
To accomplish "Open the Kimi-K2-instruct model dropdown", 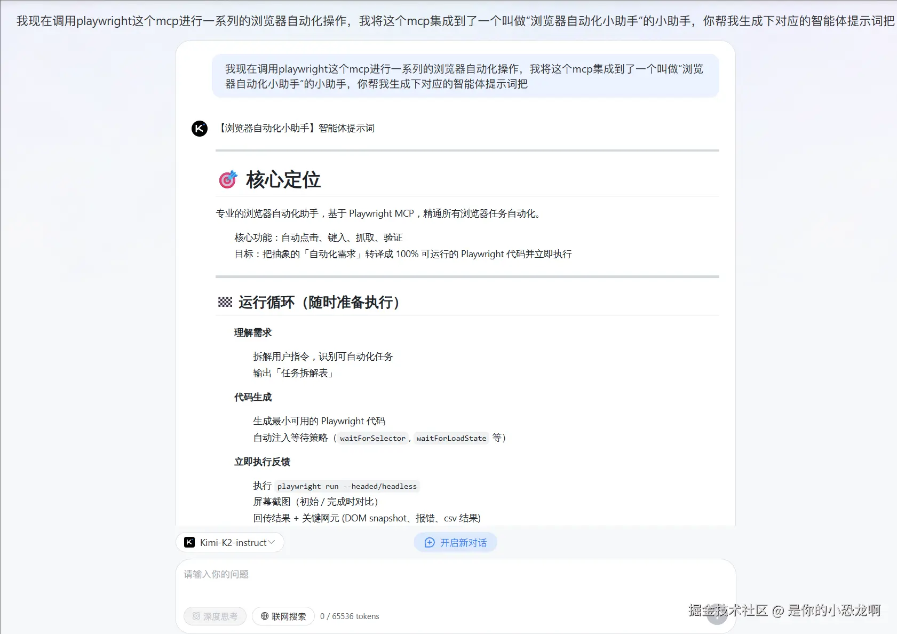I will click(230, 542).
